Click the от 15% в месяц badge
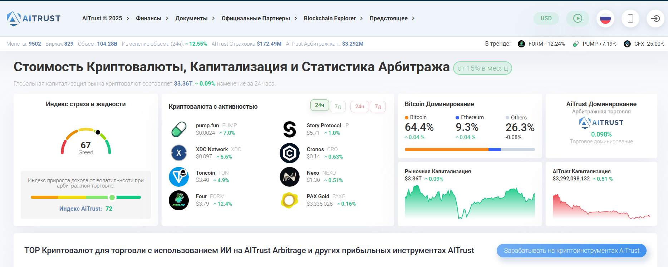668x267 pixels. pyautogui.click(x=482, y=68)
